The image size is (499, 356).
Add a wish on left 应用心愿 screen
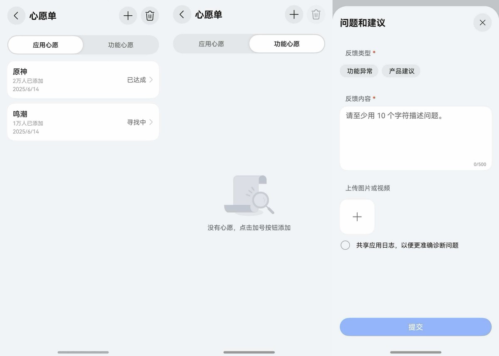(128, 16)
